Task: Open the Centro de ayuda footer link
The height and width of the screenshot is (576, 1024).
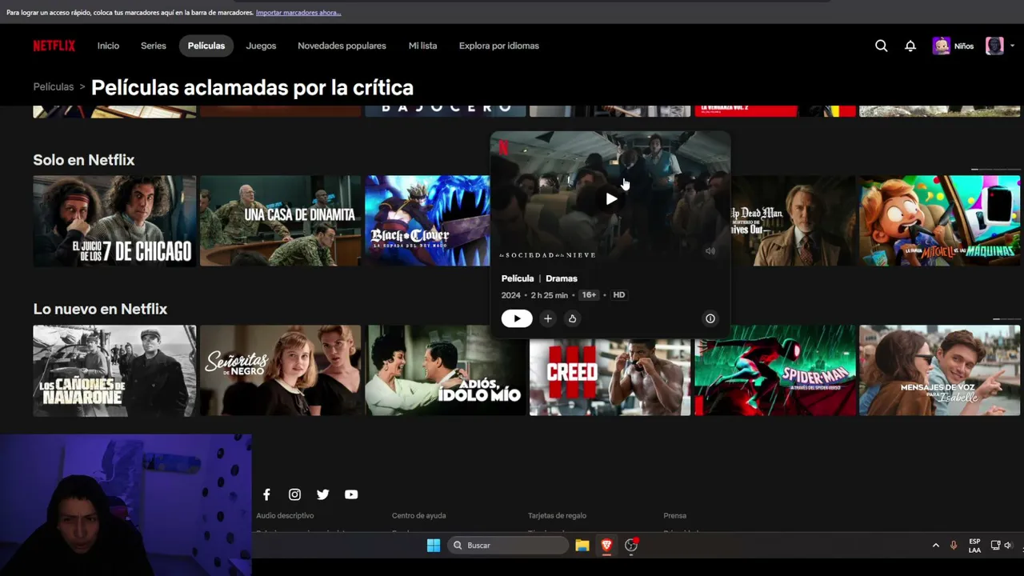Action: tap(419, 516)
